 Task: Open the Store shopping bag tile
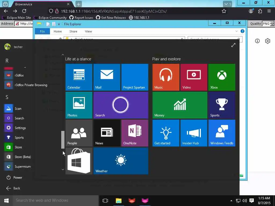coord(79,161)
